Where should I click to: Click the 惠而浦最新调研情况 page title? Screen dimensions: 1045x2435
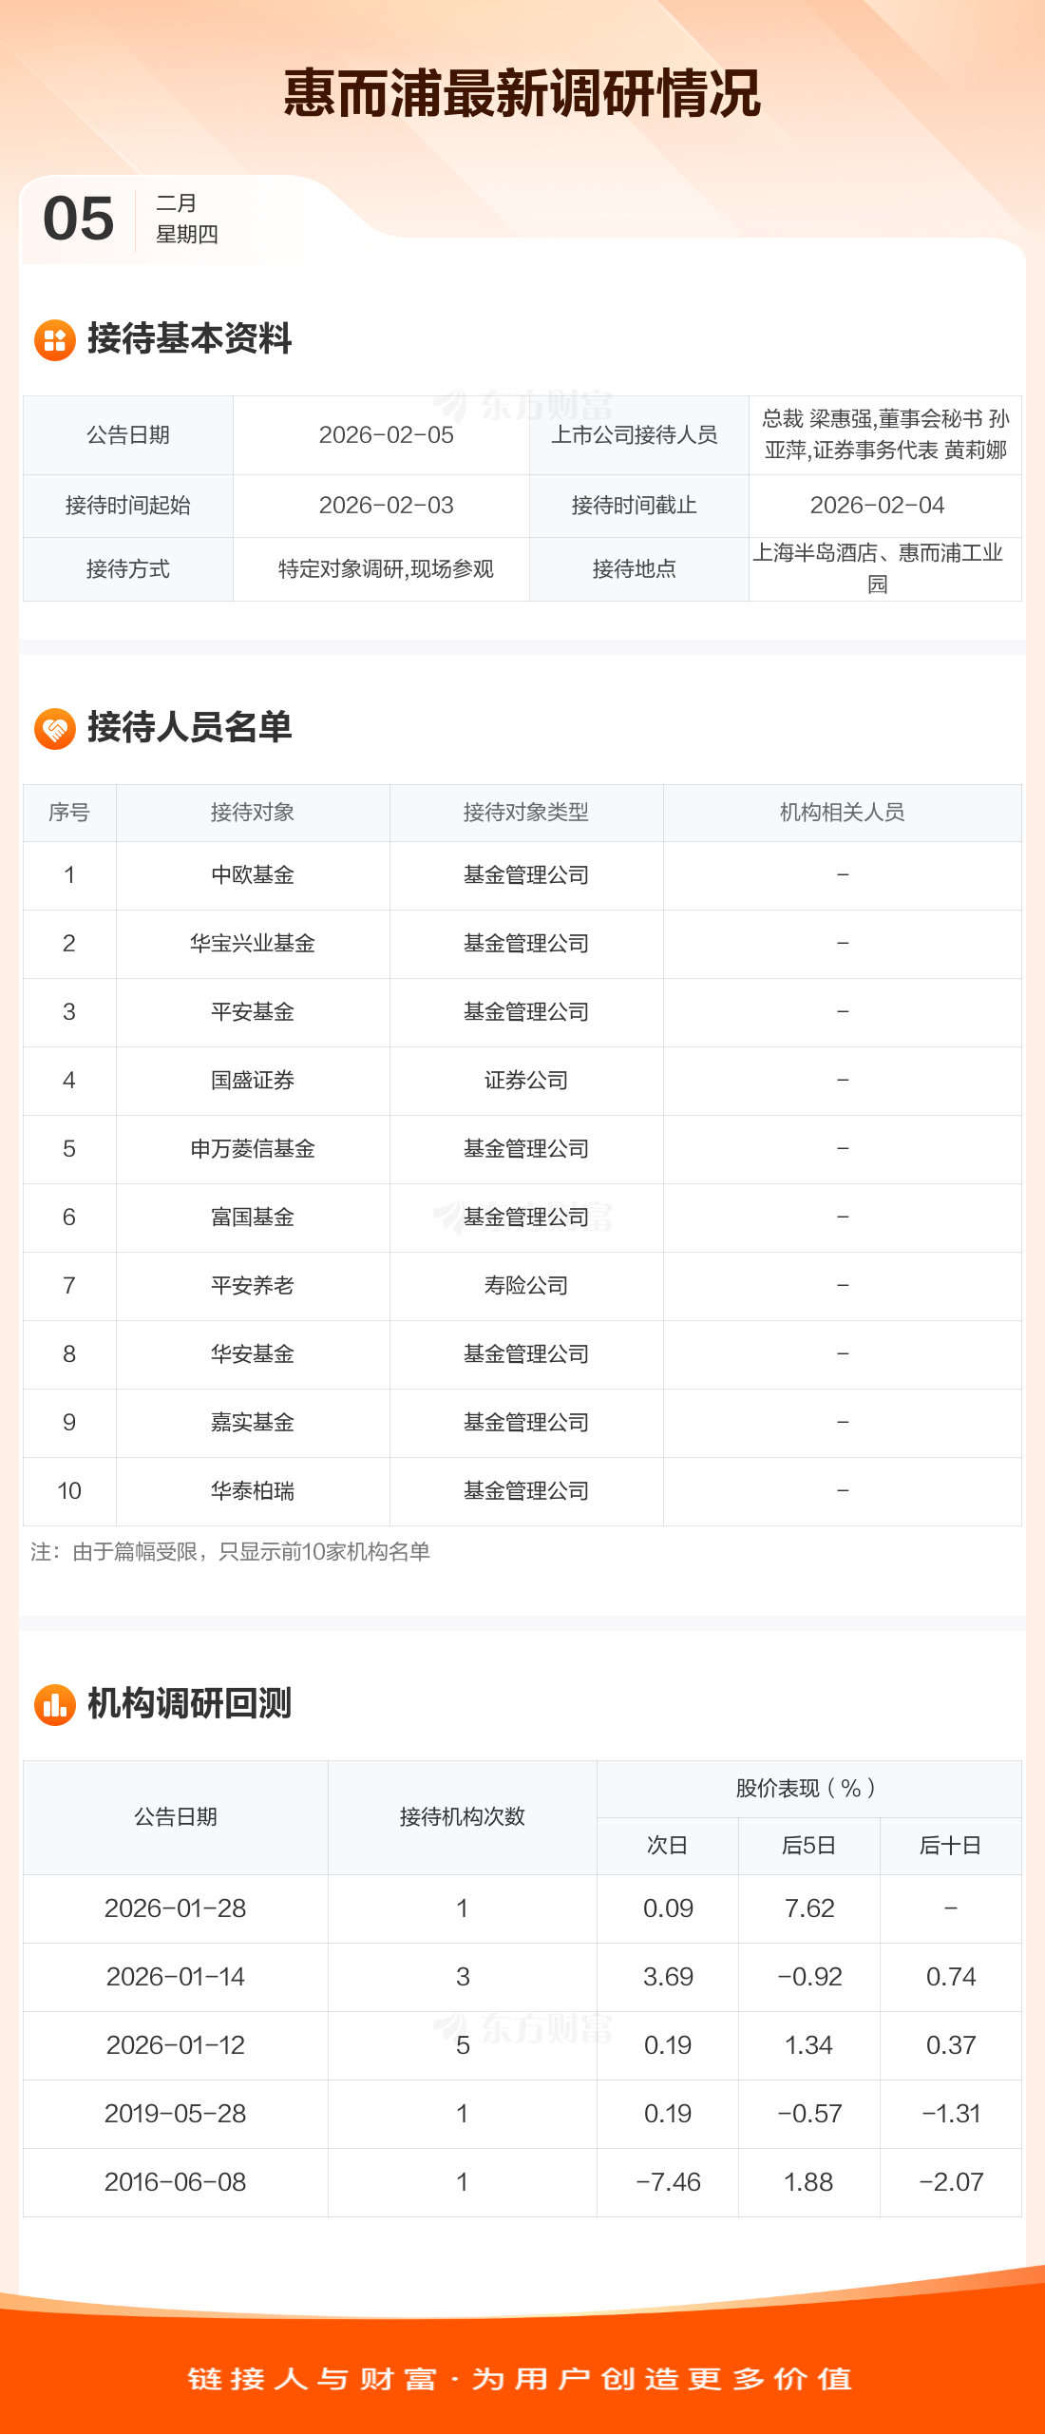tap(522, 93)
